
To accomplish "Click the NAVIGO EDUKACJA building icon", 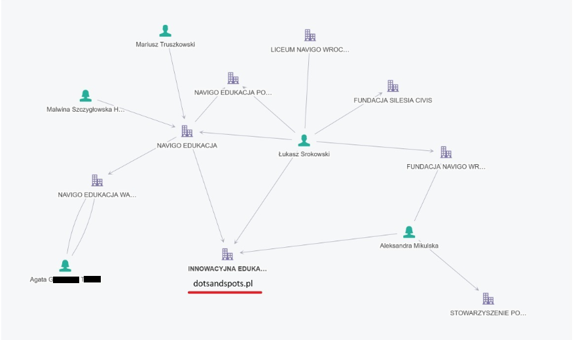I will 187,131.
